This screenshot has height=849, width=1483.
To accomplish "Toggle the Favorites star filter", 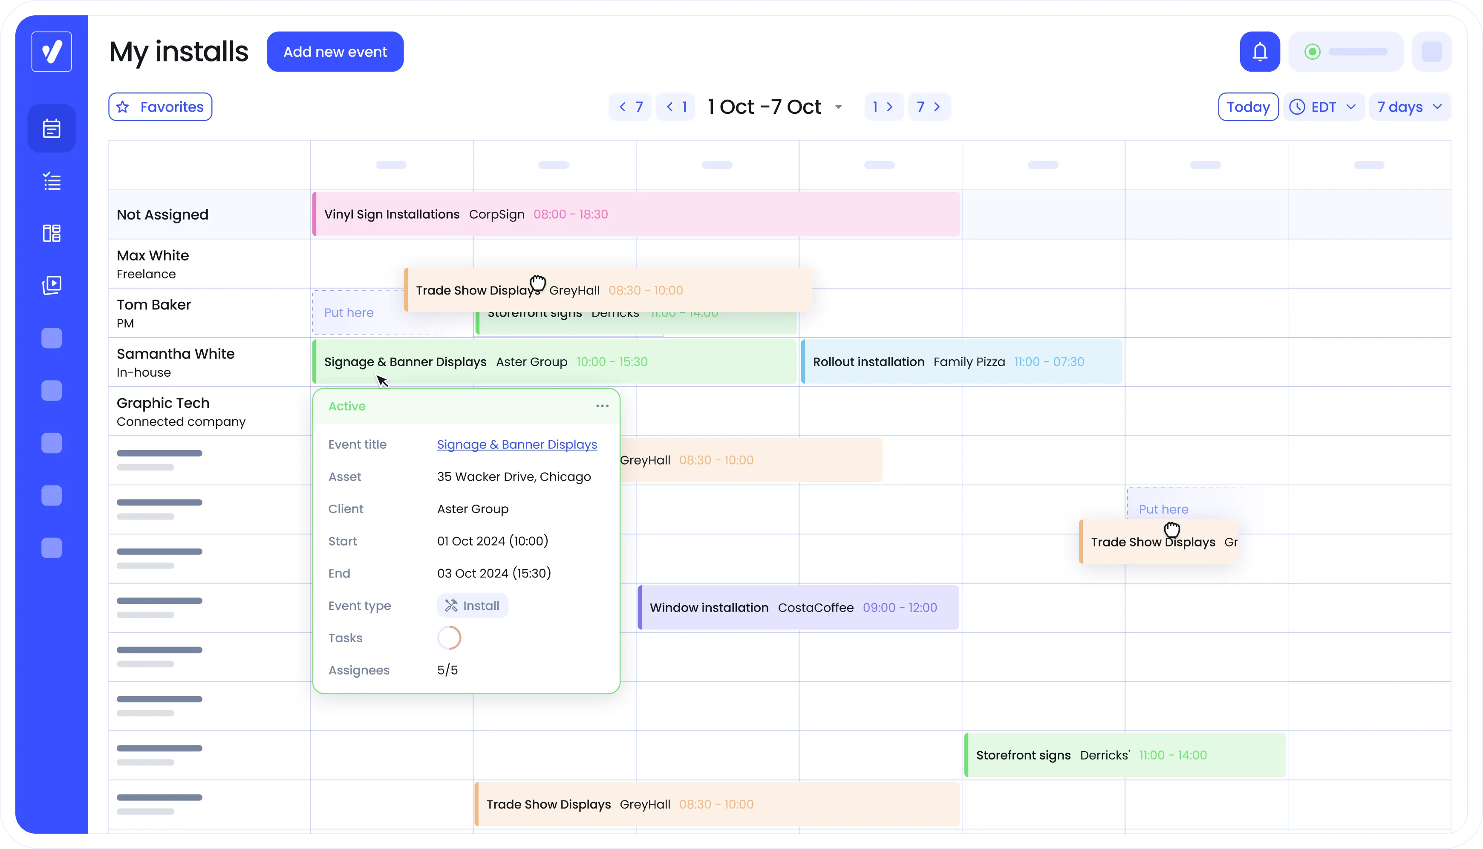I will pos(160,107).
